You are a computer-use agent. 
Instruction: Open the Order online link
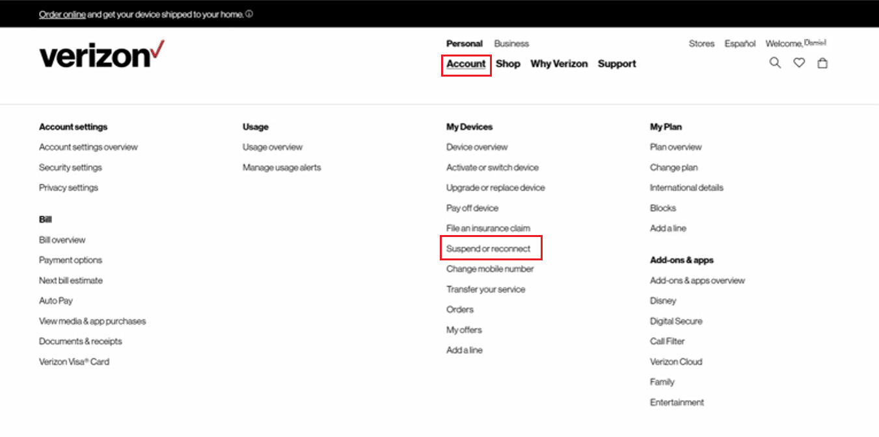62,14
